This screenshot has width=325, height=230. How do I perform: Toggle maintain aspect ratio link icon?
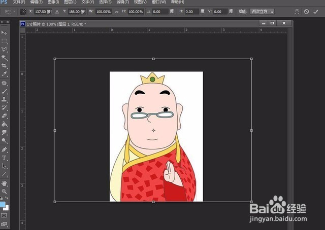point(116,12)
